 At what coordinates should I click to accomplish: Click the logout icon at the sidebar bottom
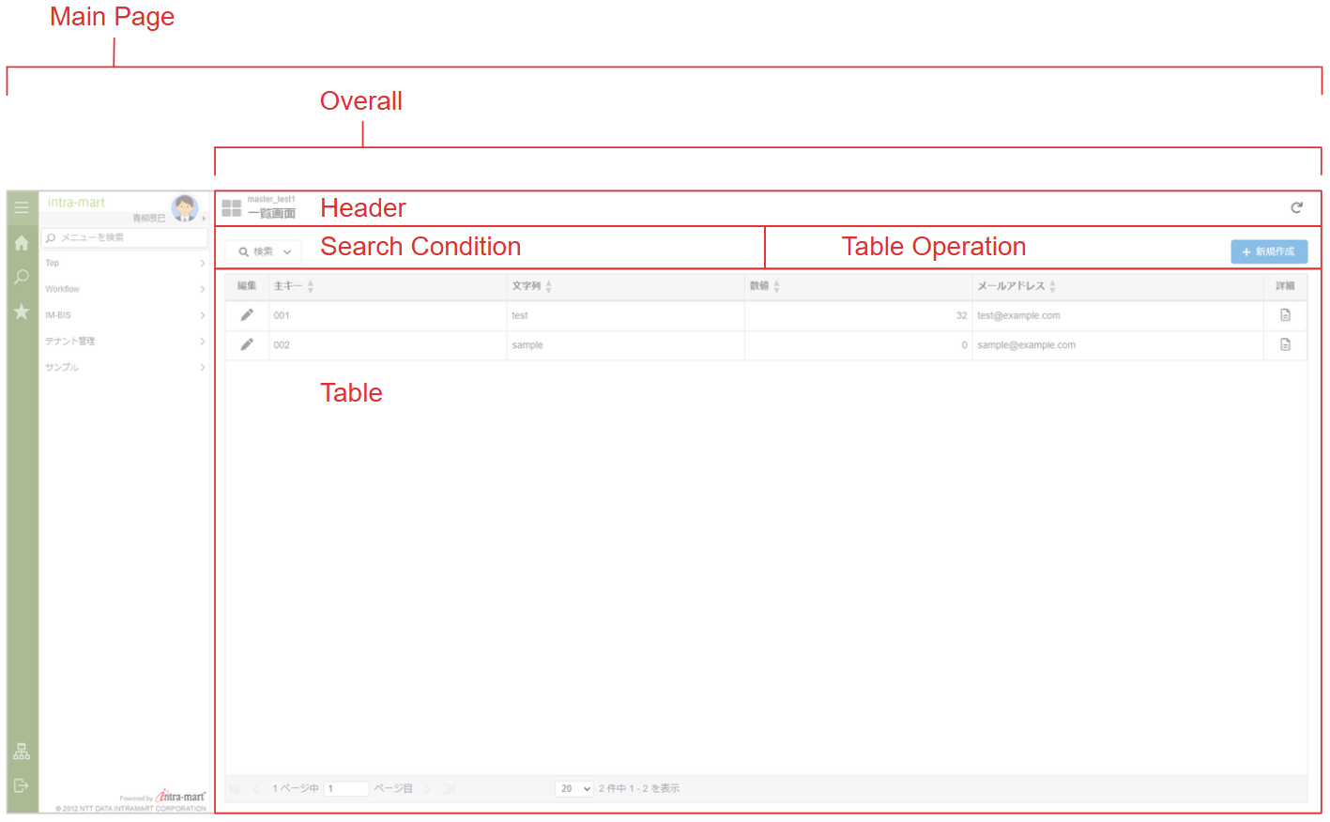pyautogui.click(x=22, y=785)
